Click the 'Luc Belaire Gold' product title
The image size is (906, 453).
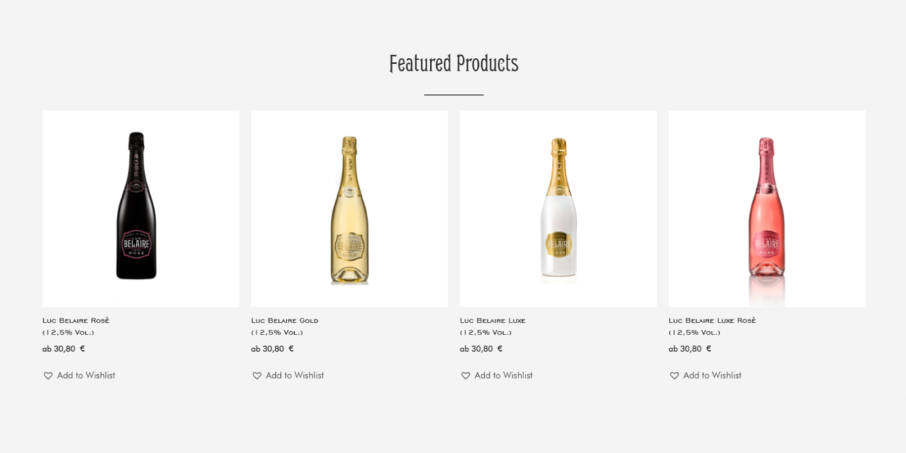pos(284,321)
